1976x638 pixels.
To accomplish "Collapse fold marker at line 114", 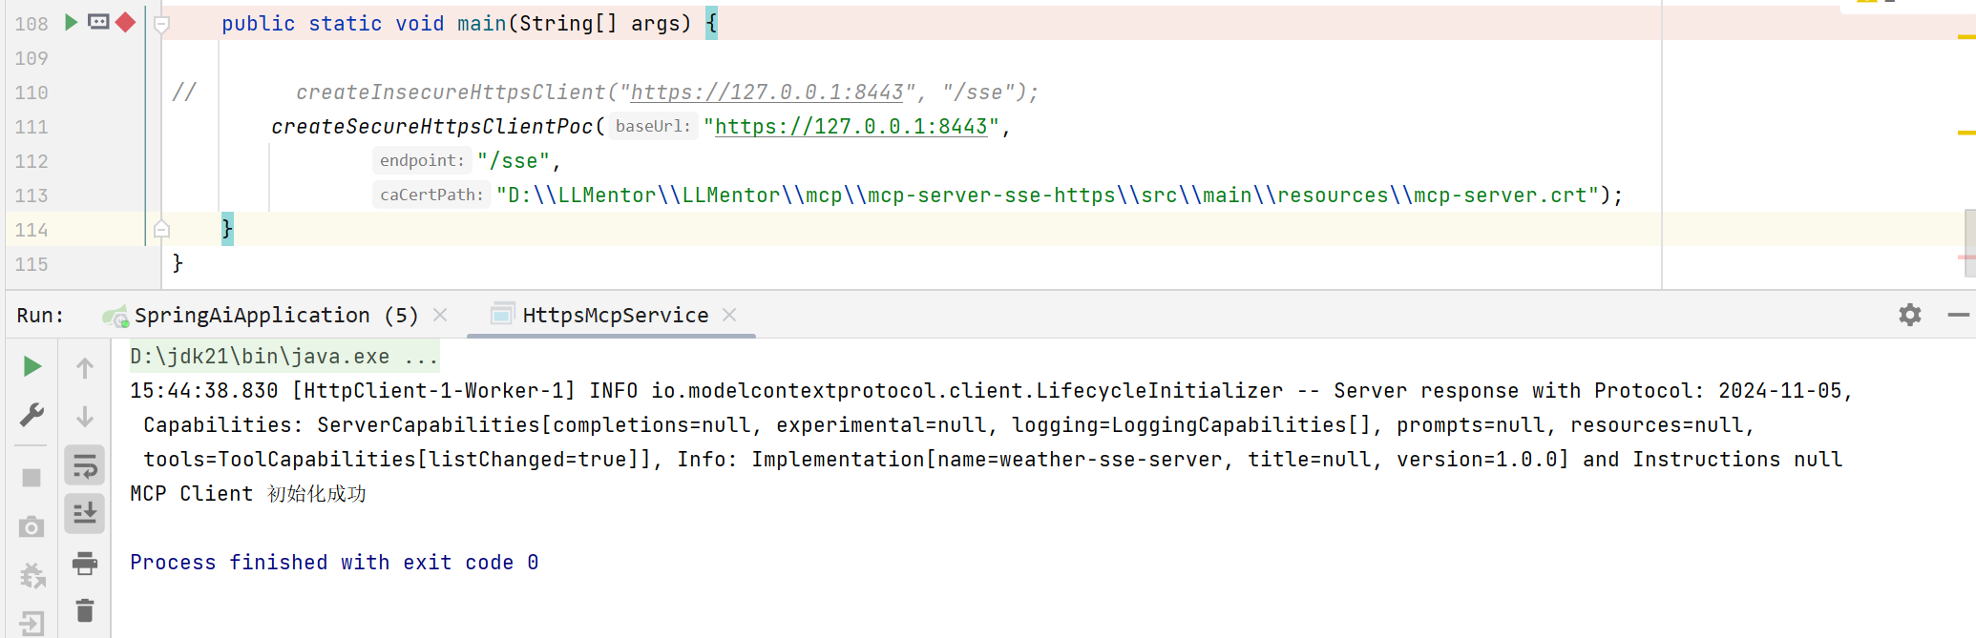I will (x=161, y=229).
